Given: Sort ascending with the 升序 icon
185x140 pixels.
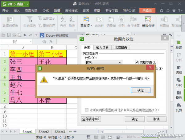Looking at the screenshot, I should [x=63, y=22].
